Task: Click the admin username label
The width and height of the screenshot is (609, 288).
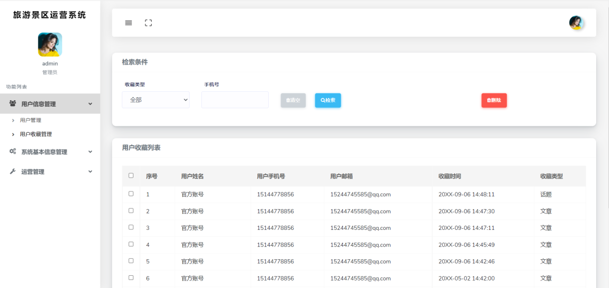Action: click(x=50, y=63)
